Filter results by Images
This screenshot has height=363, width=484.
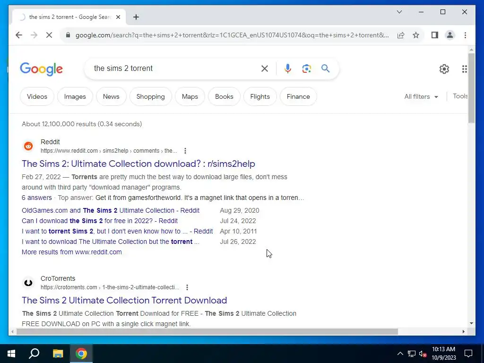tap(75, 96)
